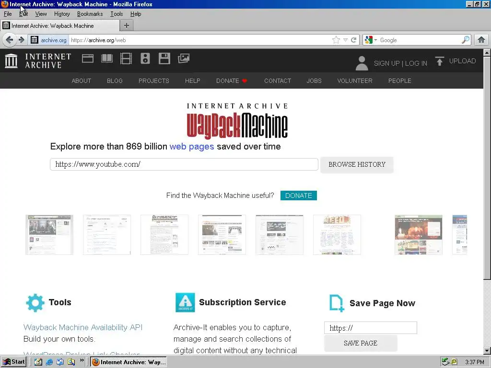The height and width of the screenshot is (368, 491).
Task: Launch Internet Explorer from quick launch
Action: [x=49, y=362]
